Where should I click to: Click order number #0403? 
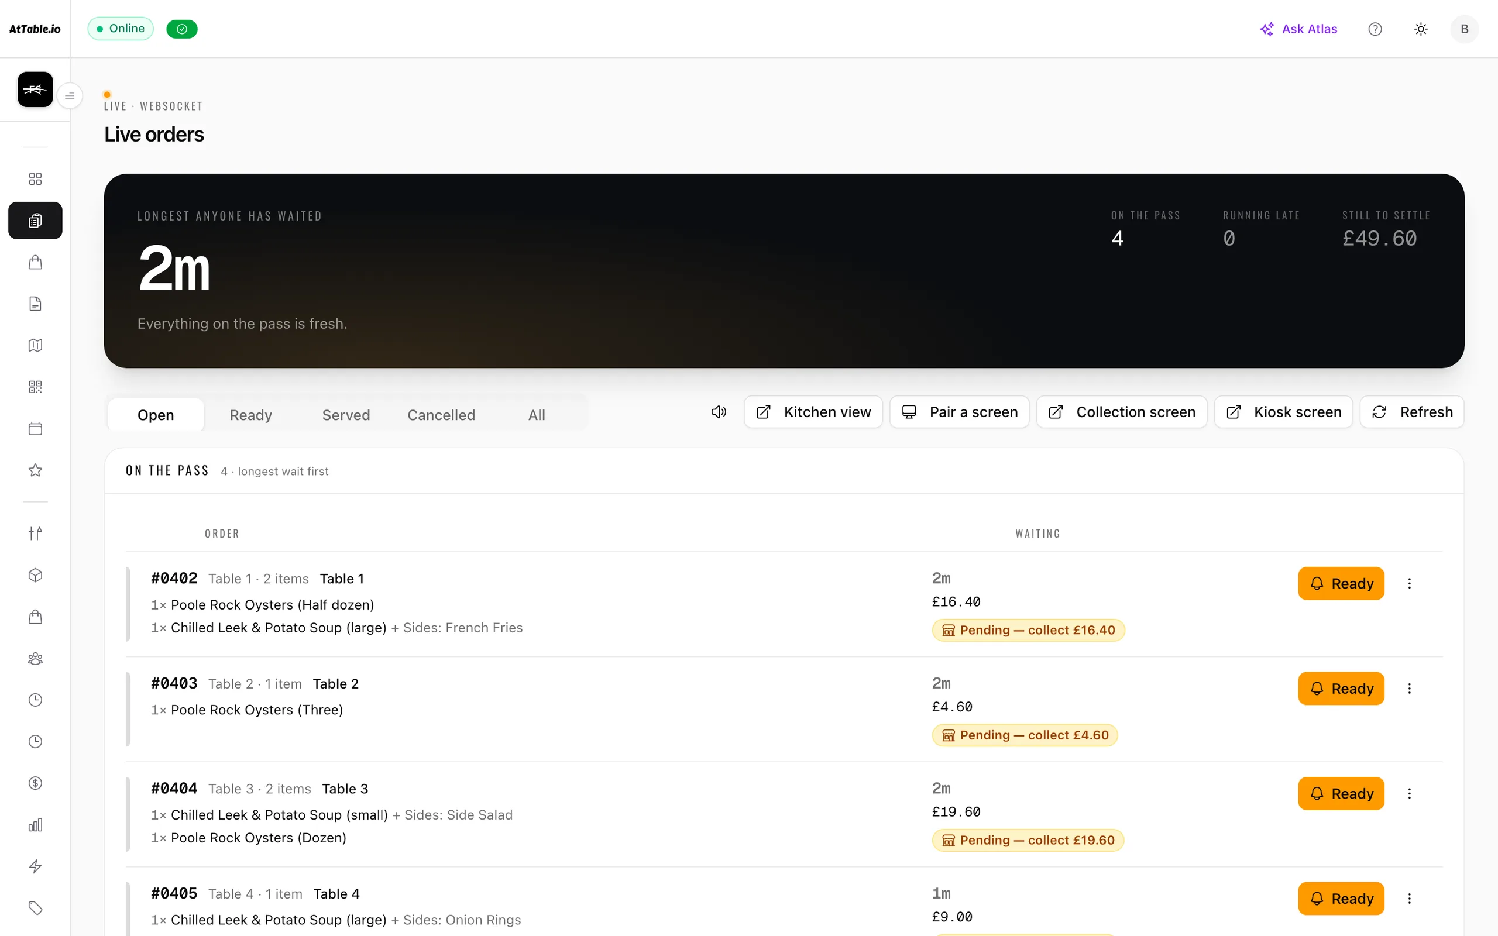pos(174,683)
